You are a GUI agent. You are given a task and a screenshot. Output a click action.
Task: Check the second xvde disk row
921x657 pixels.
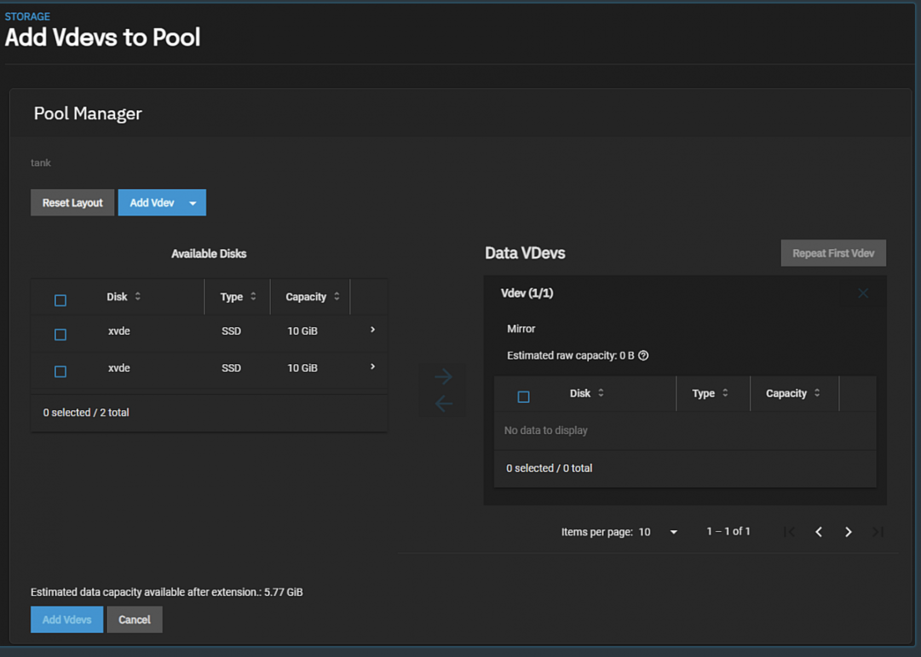pos(60,372)
